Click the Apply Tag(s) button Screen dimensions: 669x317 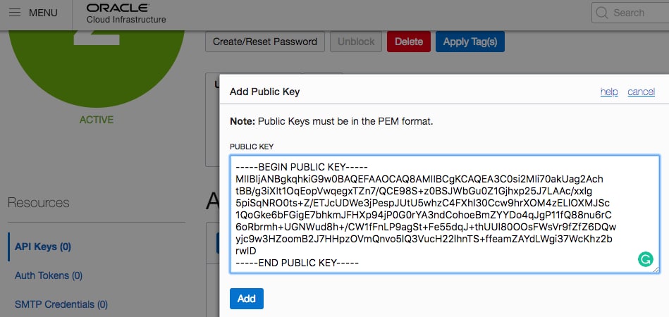(x=469, y=42)
